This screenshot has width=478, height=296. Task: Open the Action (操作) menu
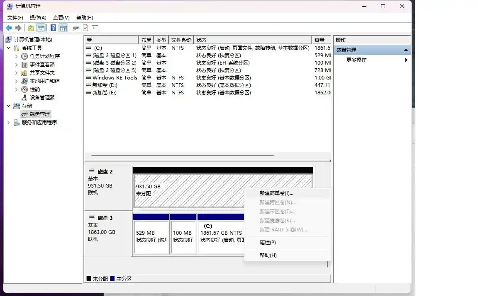click(38, 18)
